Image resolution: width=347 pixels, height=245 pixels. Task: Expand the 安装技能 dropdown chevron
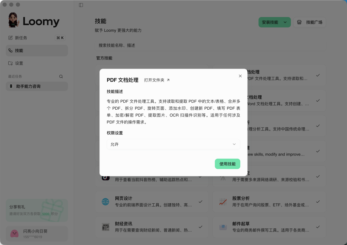(285, 22)
